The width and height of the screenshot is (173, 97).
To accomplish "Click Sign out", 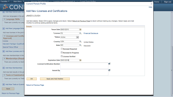I will point(168,2).
